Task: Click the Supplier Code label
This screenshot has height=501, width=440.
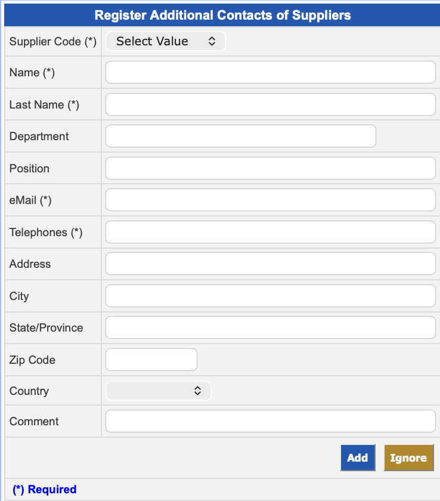Action: (52, 42)
